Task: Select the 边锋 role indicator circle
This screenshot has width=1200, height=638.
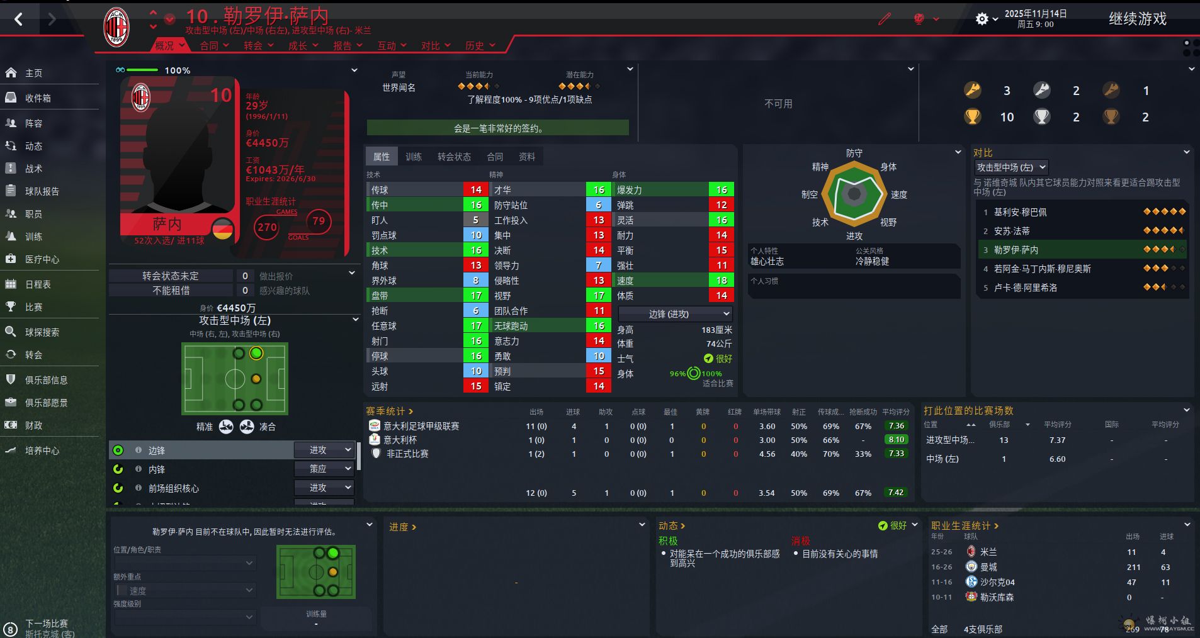Action: point(118,451)
